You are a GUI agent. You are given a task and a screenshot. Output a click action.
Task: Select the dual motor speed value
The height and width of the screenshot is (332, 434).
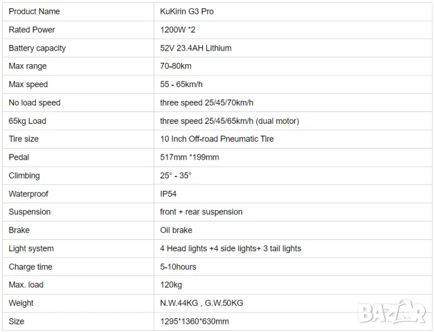pos(229,121)
